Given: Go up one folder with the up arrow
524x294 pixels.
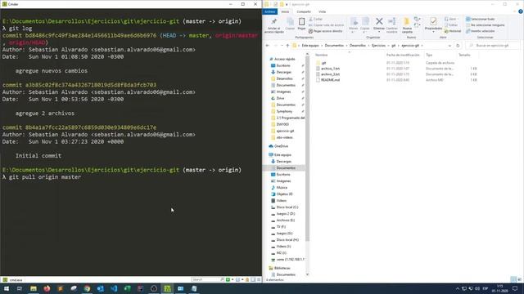Looking at the screenshot, I should pos(287,46).
